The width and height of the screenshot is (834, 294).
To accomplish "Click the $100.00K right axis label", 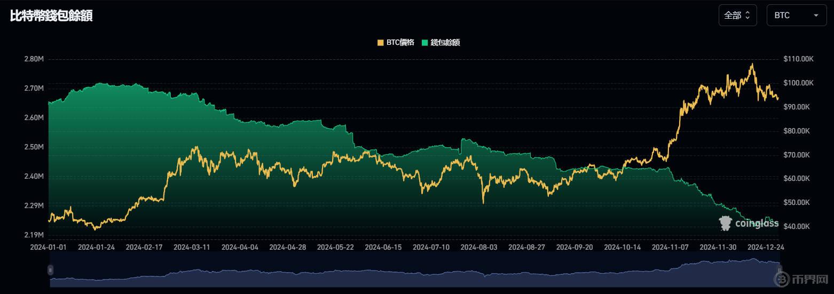I will (x=798, y=83).
